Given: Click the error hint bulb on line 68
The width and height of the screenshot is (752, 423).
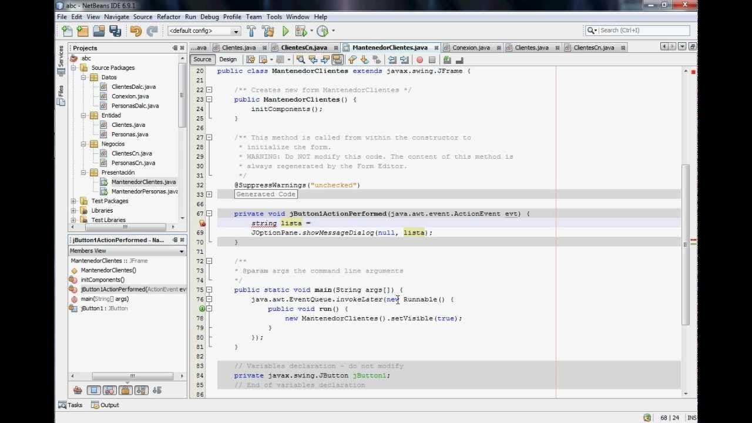Looking at the screenshot, I should 202,223.
